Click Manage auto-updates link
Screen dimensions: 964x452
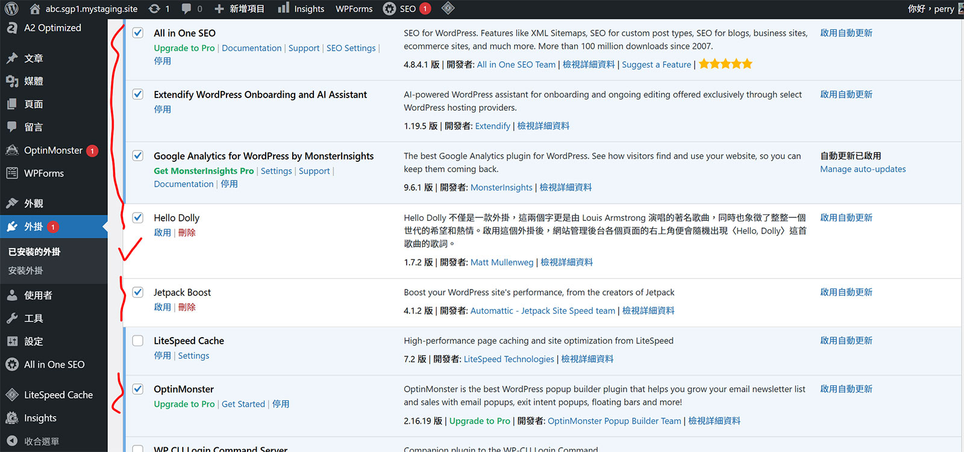point(863,169)
